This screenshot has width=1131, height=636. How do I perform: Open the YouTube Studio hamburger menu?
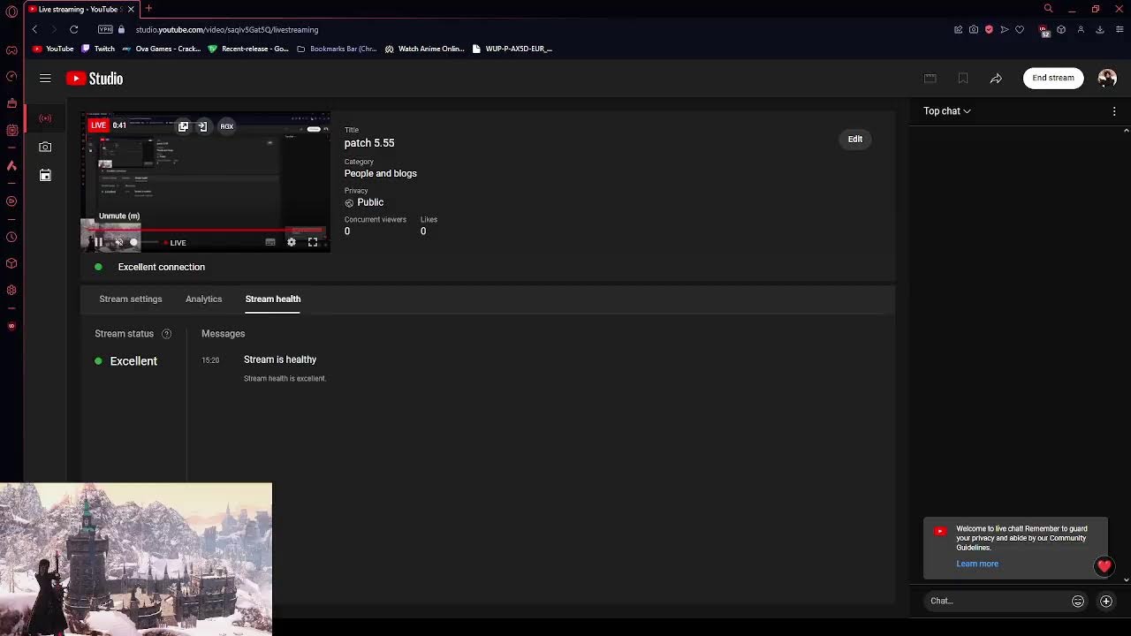pos(45,79)
